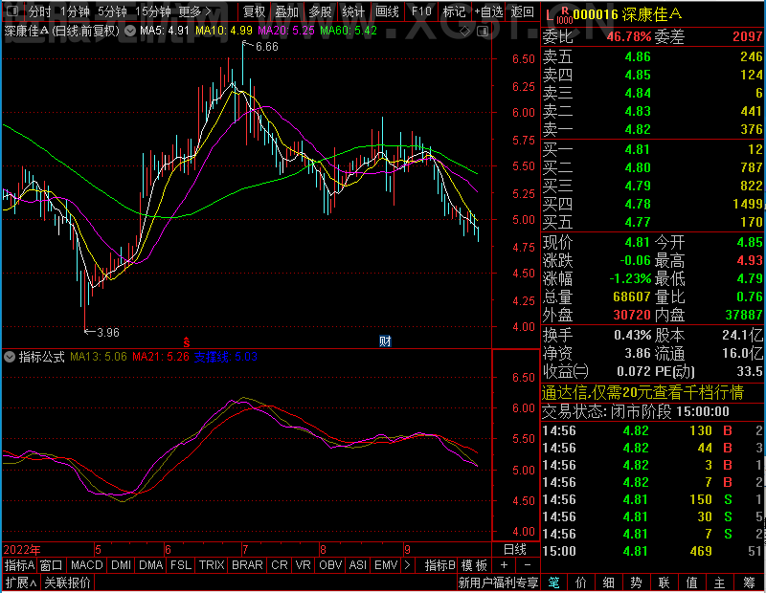Select the 主 main-force tab

pyautogui.click(x=720, y=582)
